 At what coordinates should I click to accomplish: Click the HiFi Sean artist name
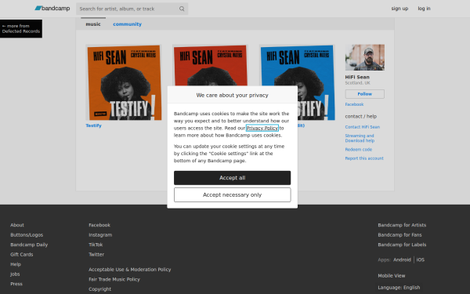[x=357, y=77]
